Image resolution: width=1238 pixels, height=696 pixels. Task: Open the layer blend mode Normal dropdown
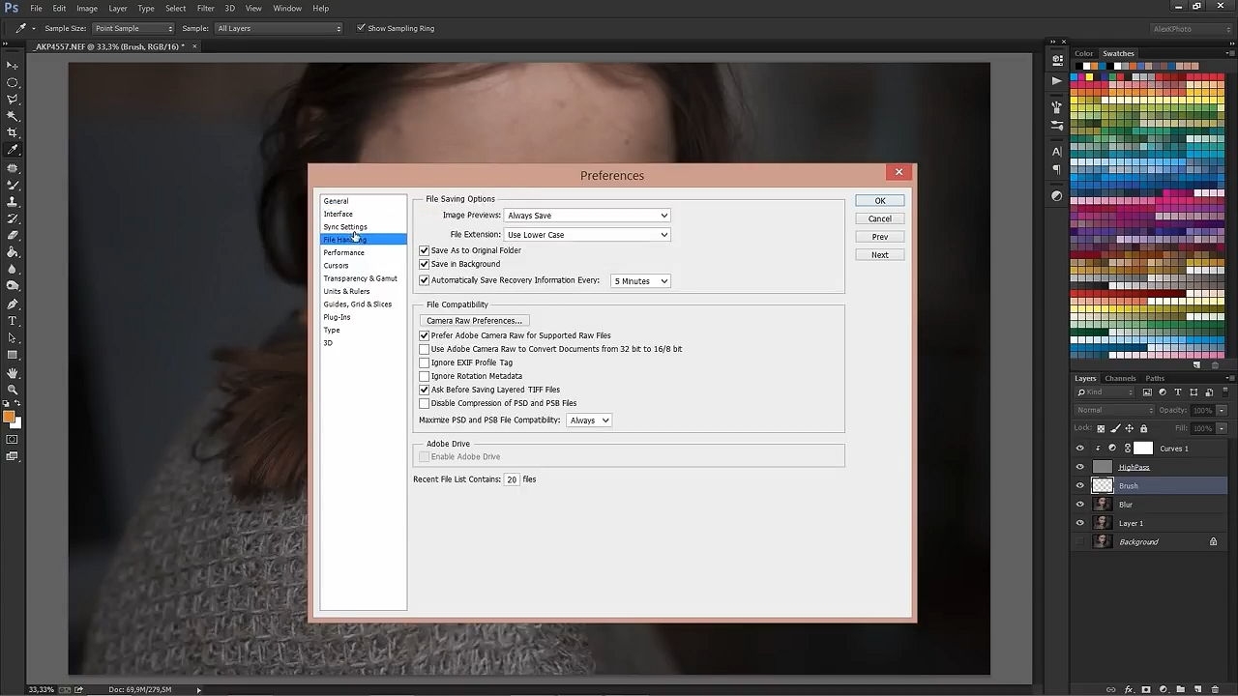tap(1113, 410)
